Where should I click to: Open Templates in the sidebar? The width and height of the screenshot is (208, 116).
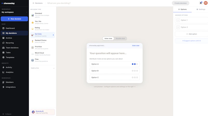coord(14,57)
